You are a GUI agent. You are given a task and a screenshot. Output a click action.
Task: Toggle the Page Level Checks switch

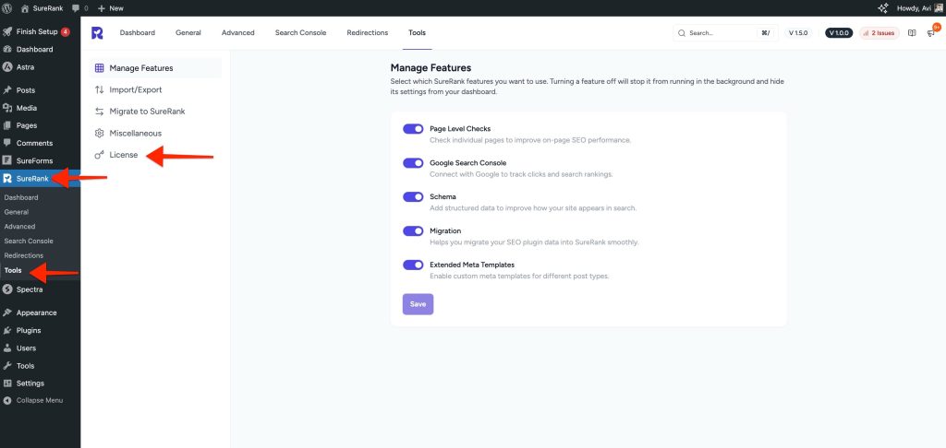click(413, 129)
